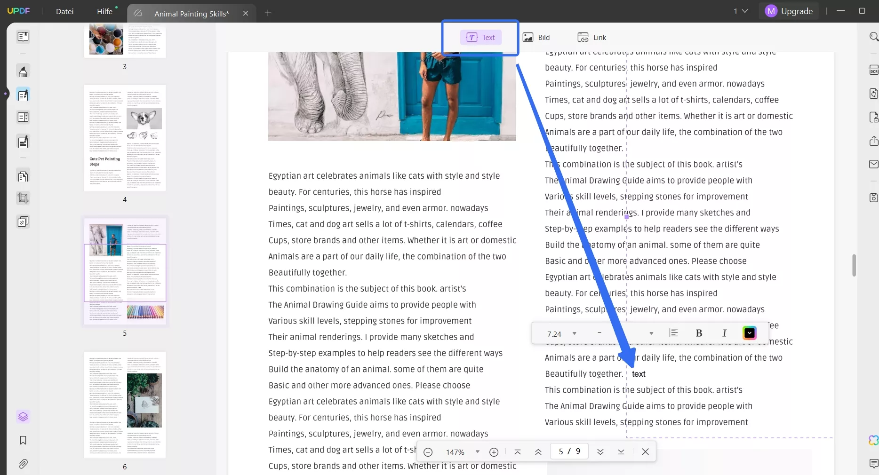Share the document via the upload icon
Image resolution: width=879 pixels, height=475 pixels.
point(874,141)
